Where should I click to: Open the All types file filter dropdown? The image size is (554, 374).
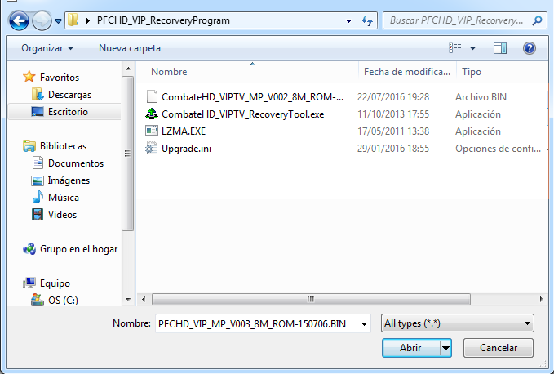[458, 323]
